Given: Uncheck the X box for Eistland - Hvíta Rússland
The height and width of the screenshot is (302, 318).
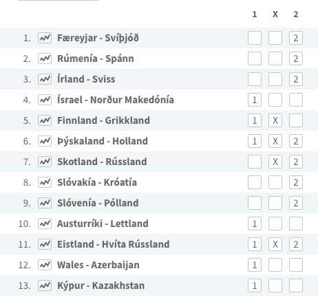Looking at the screenshot, I should pos(275,244).
